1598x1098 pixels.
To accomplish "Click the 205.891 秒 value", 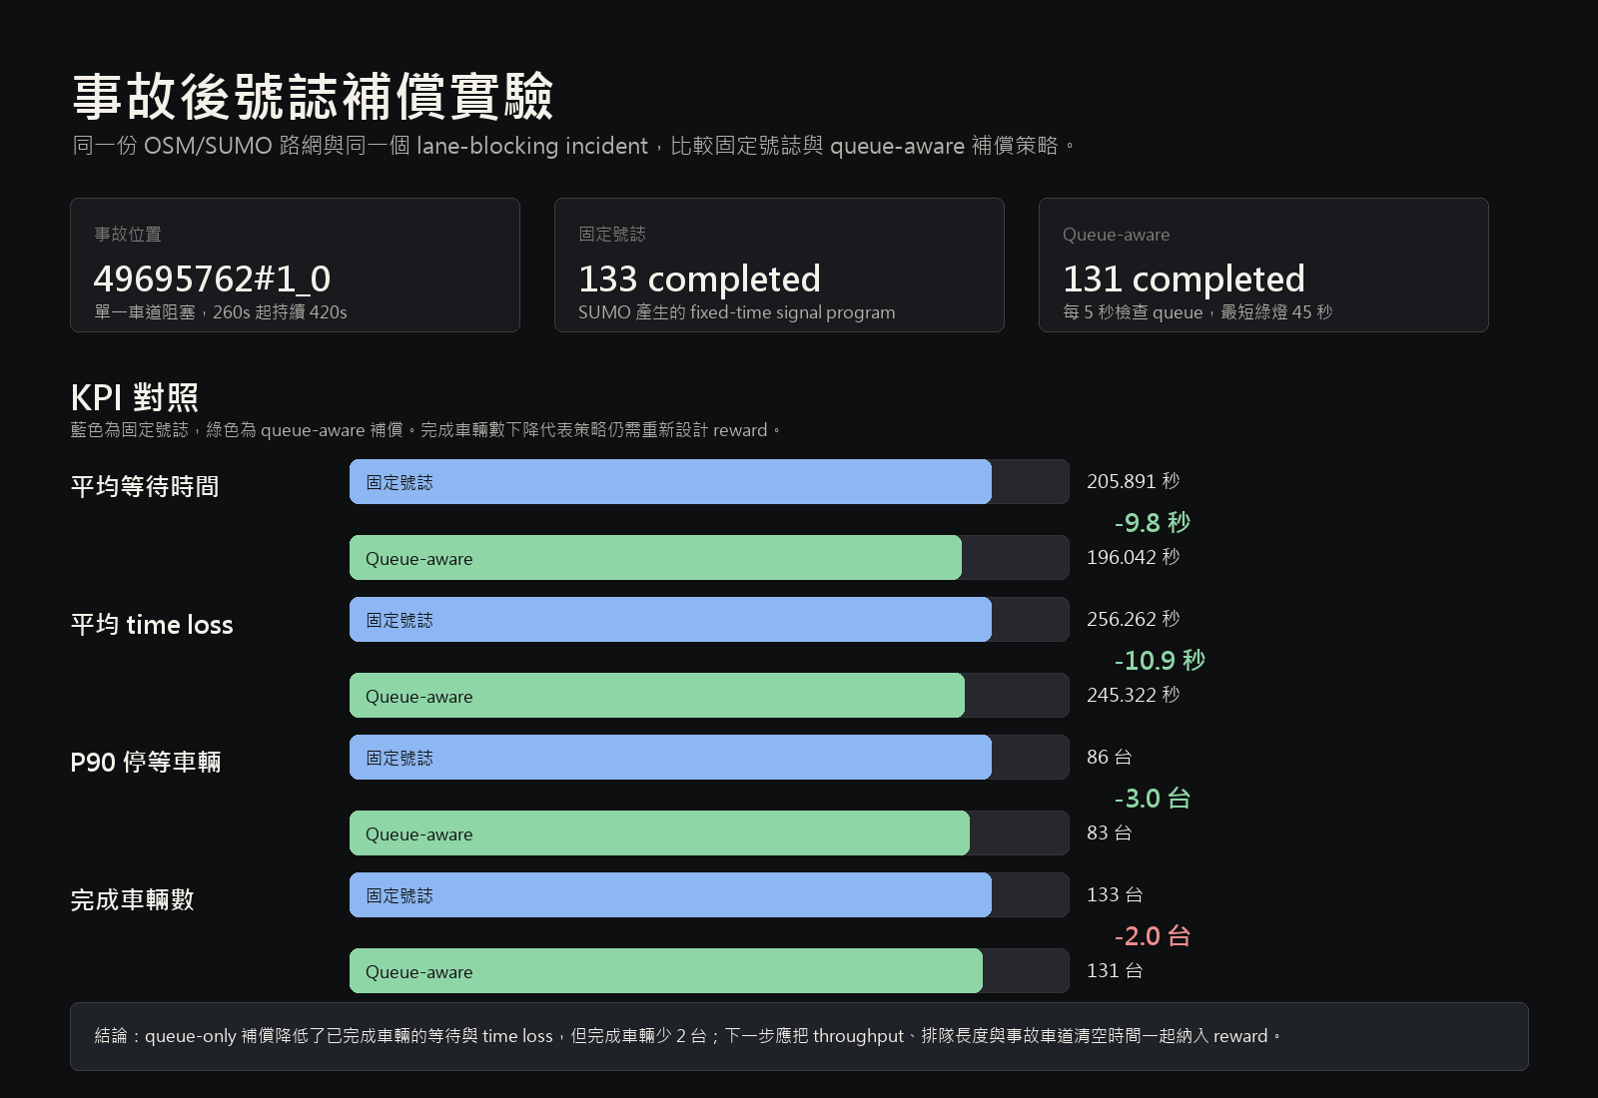I will 1134,481.
